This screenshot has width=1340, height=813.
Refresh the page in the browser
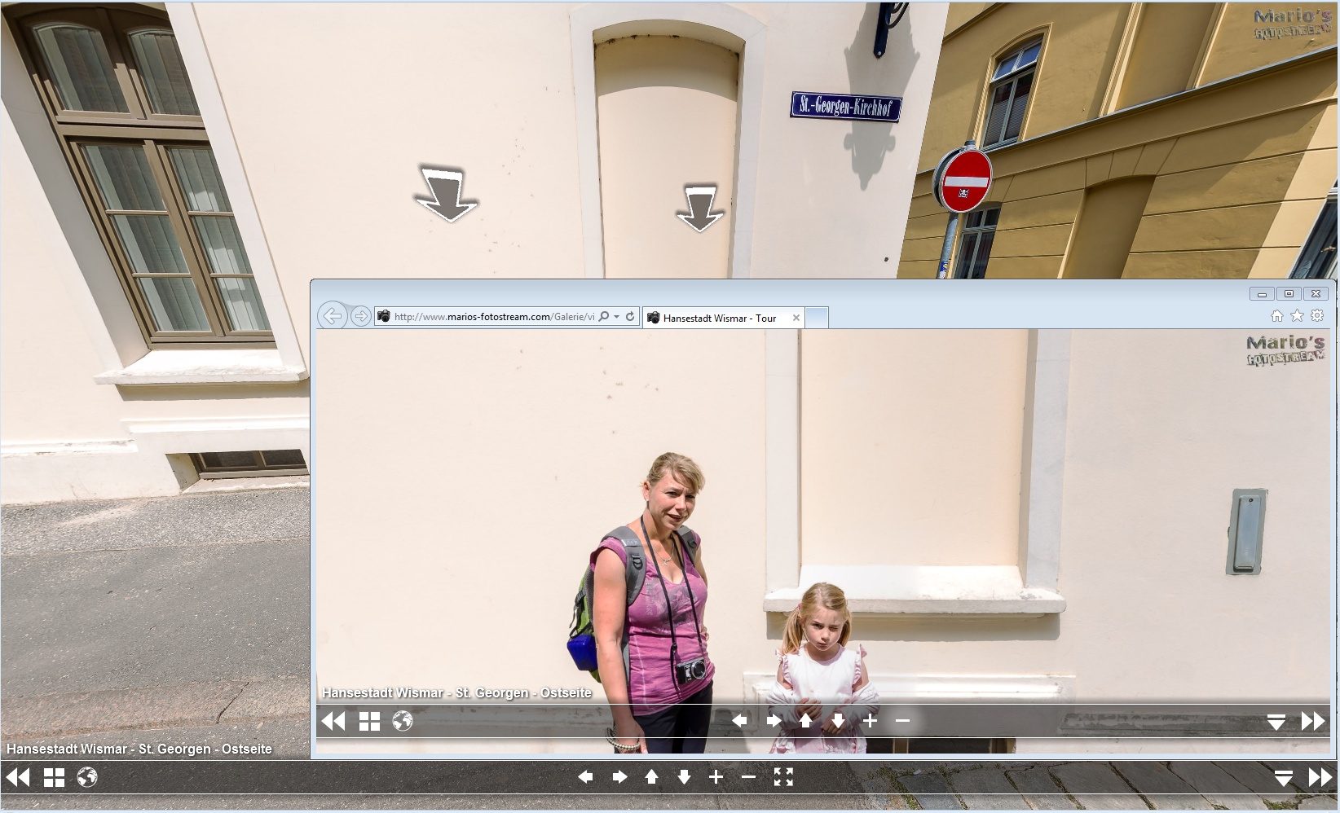coord(630,317)
